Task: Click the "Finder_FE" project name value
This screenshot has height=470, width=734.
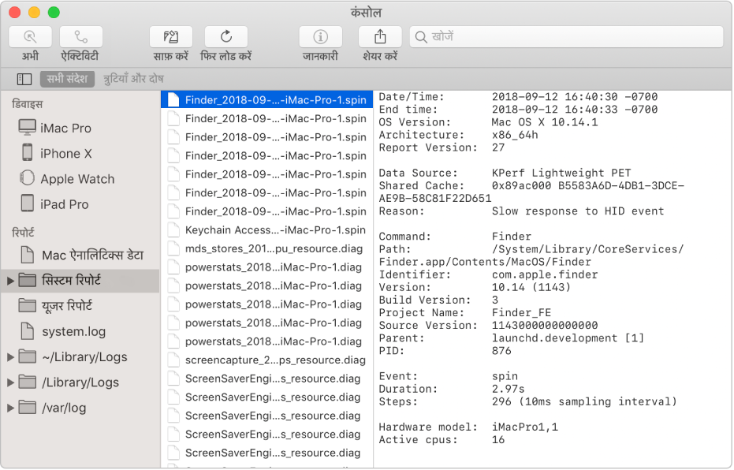Action: tap(521, 313)
